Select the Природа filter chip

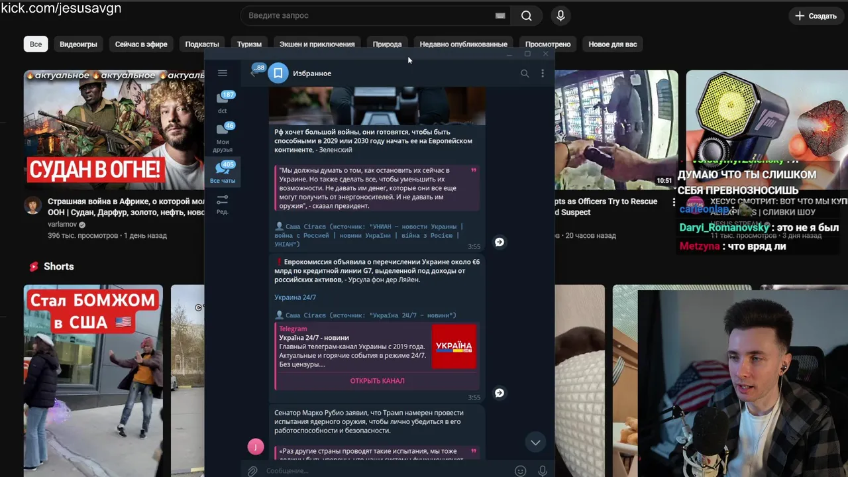click(387, 44)
